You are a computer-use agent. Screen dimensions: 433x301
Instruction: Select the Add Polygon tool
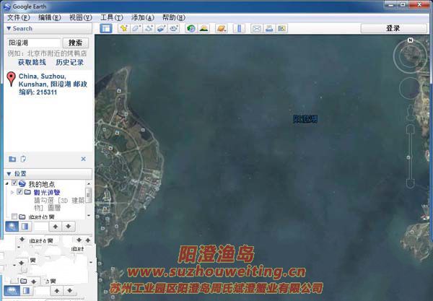(x=136, y=29)
